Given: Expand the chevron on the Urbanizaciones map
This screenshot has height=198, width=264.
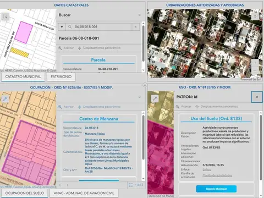Looking at the screenshot, I should point(255,16).
